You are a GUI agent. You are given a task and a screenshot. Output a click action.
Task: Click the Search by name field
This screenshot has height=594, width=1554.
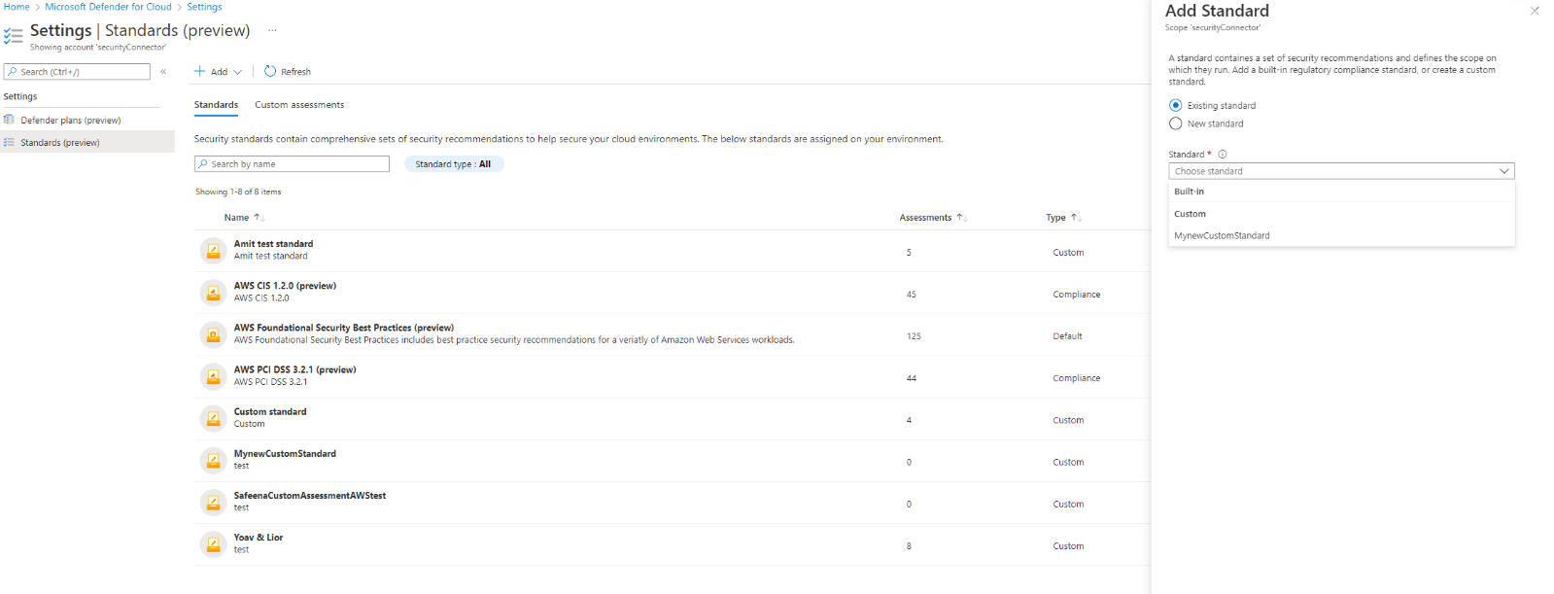pyautogui.click(x=292, y=164)
